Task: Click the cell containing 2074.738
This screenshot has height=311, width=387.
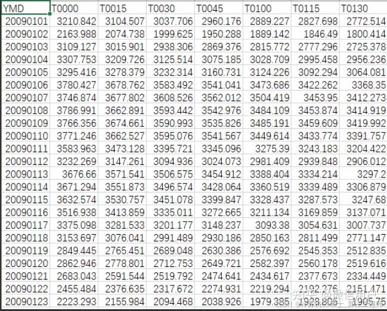Action: click(x=122, y=34)
